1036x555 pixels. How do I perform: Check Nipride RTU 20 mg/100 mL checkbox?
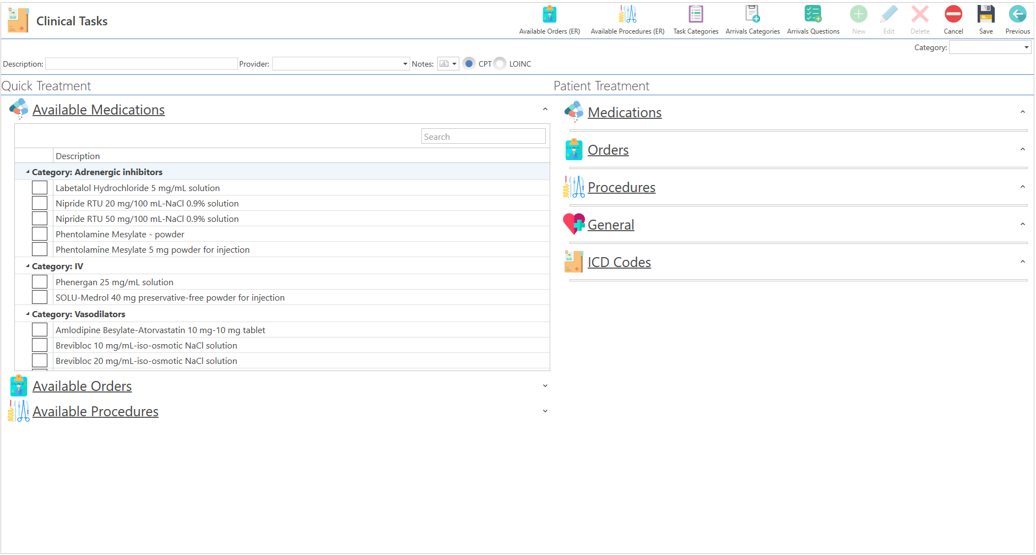40,203
